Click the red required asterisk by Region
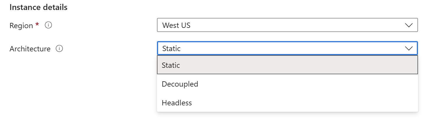Screen dimensions: 436x118 click(x=37, y=25)
